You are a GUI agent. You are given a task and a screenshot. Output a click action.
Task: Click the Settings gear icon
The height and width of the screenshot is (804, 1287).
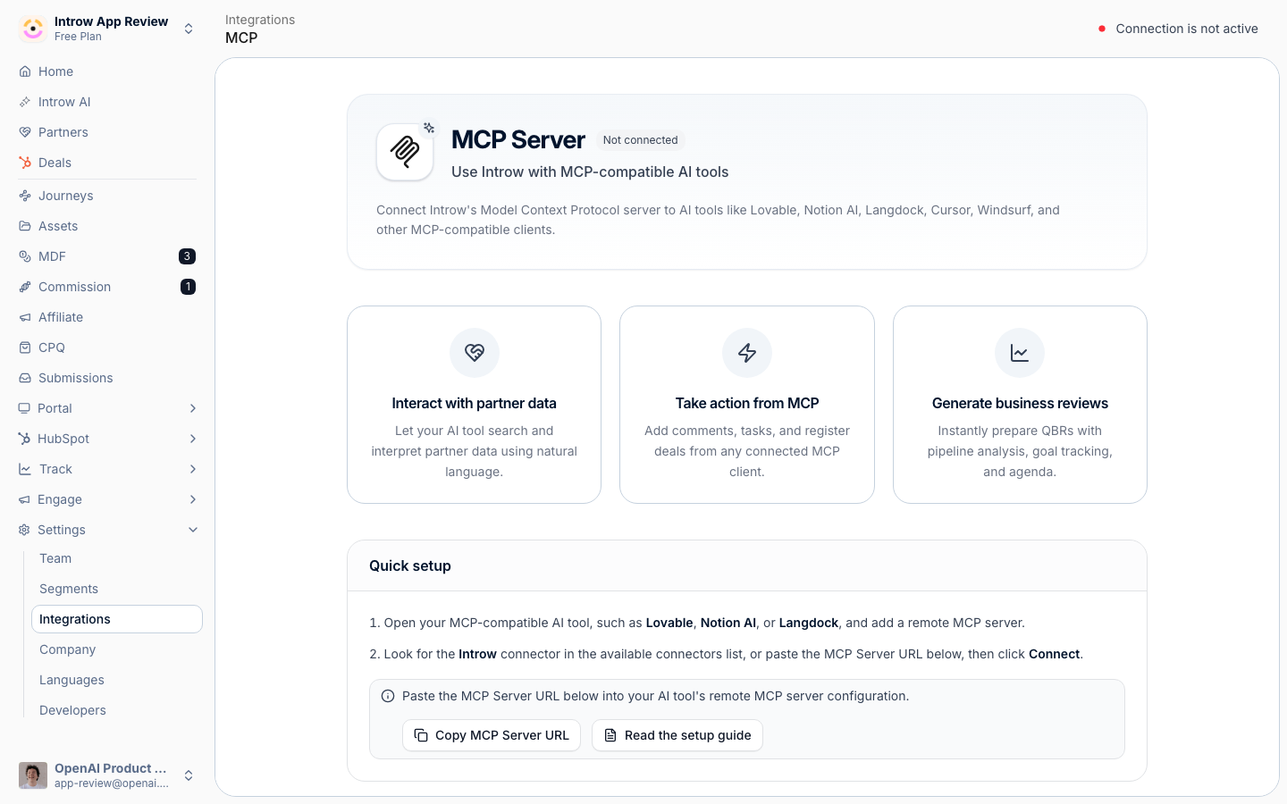tap(24, 530)
